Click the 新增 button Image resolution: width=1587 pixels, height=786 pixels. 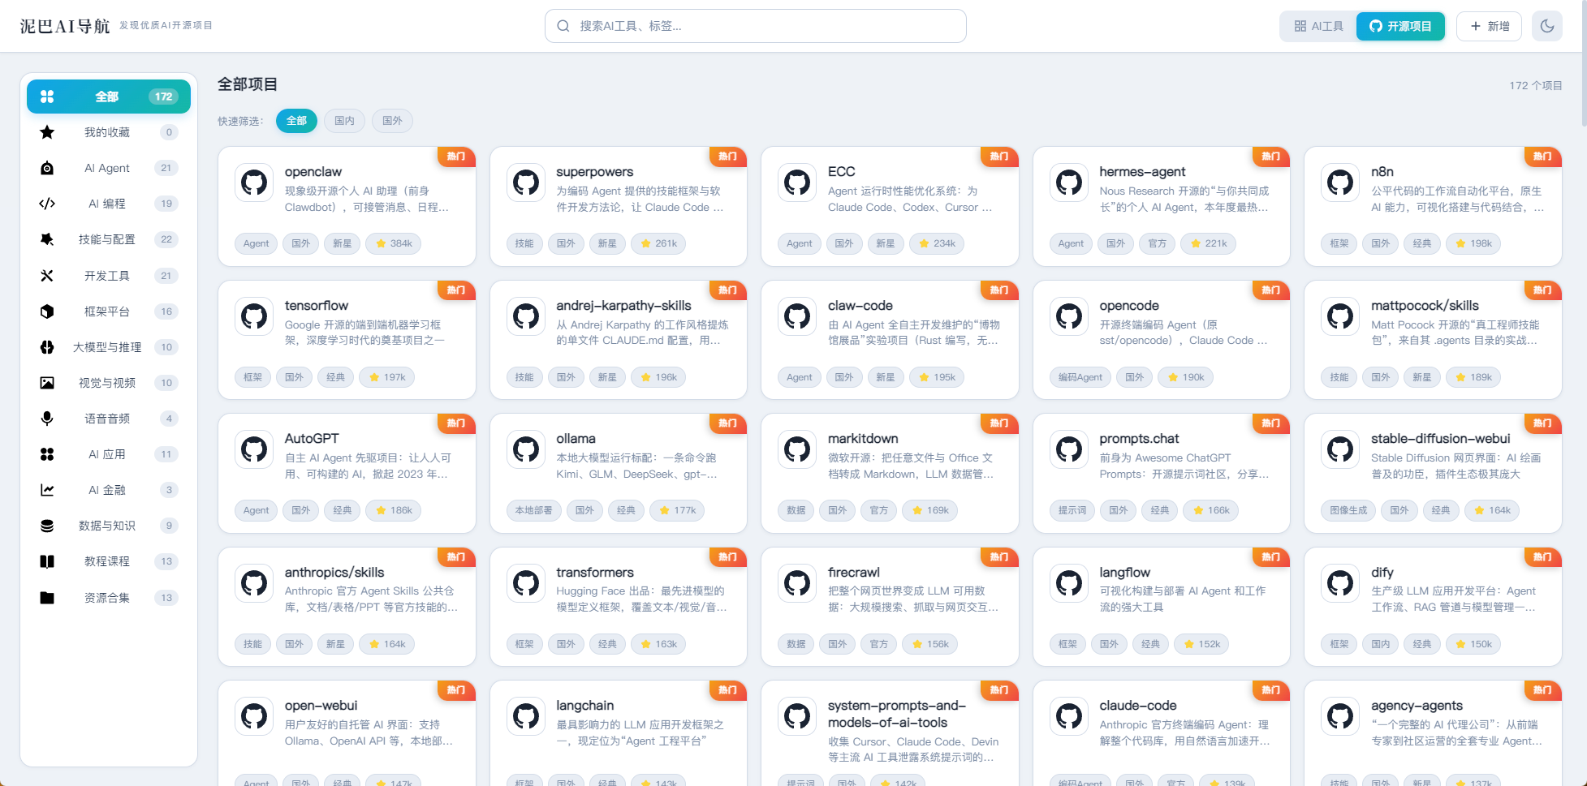[1489, 26]
